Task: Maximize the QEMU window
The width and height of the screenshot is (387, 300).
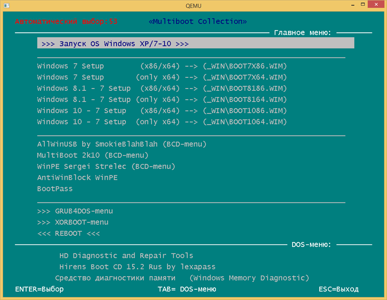Action: tap(362, 4)
